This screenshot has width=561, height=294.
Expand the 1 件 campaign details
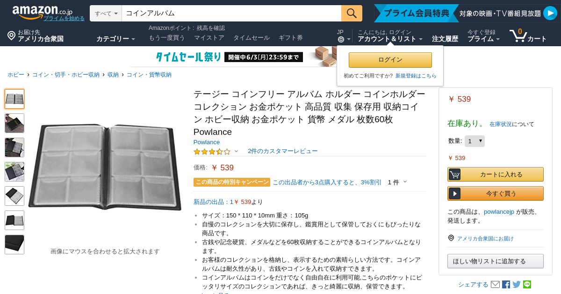point(397,182)
